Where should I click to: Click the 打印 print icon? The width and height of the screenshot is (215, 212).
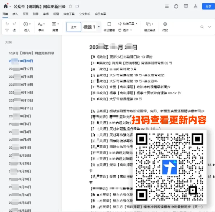[x=165, y=27]
